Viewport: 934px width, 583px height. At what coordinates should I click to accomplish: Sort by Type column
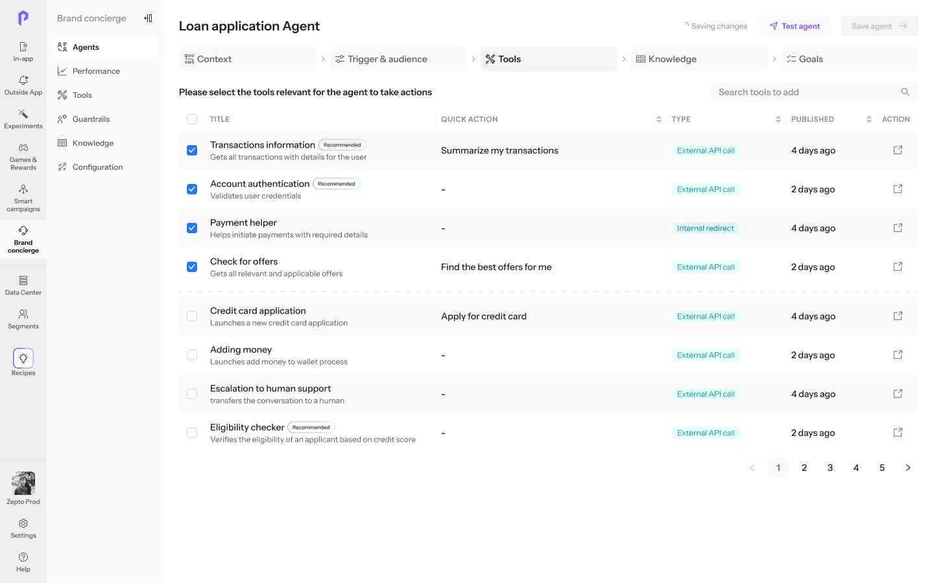[x=778, y=119]
